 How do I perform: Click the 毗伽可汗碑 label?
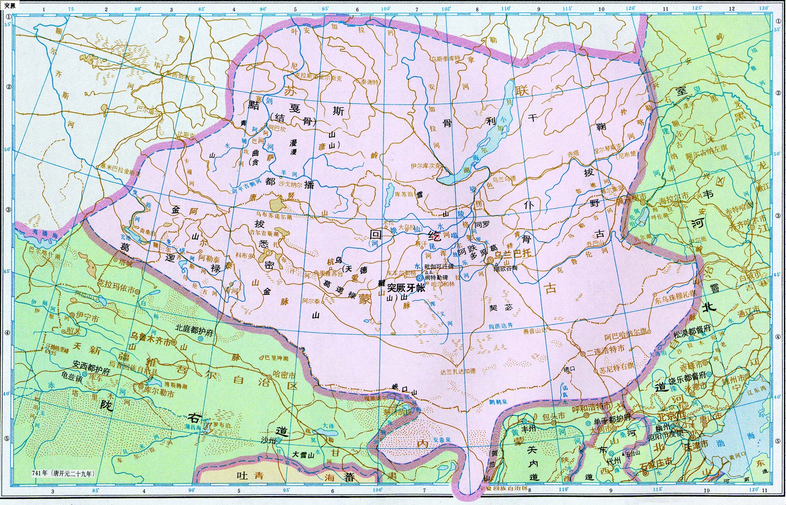pos(439,267)
